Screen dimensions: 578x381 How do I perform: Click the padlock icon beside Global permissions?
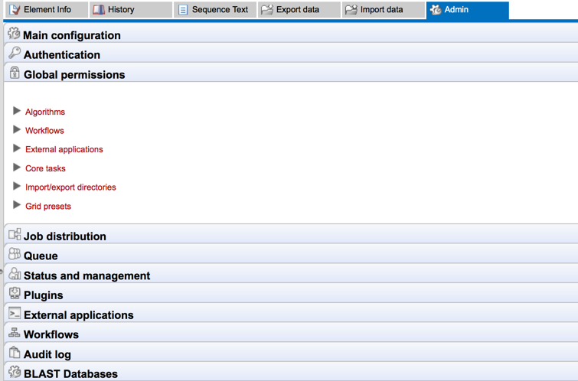tap(14, 73)
